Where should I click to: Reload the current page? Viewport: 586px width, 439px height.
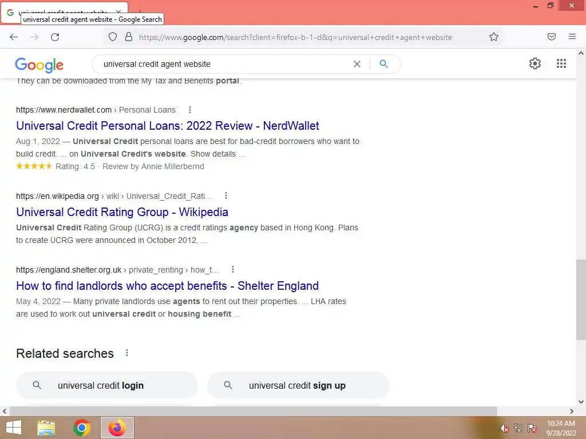55,37
